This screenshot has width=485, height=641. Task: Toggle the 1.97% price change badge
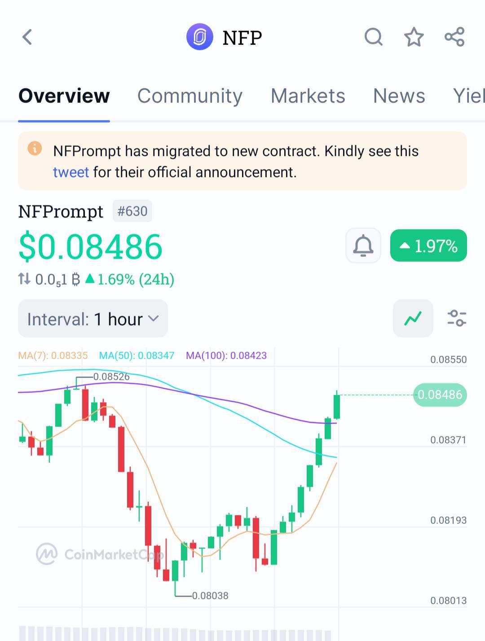click(x=428, y=246)
